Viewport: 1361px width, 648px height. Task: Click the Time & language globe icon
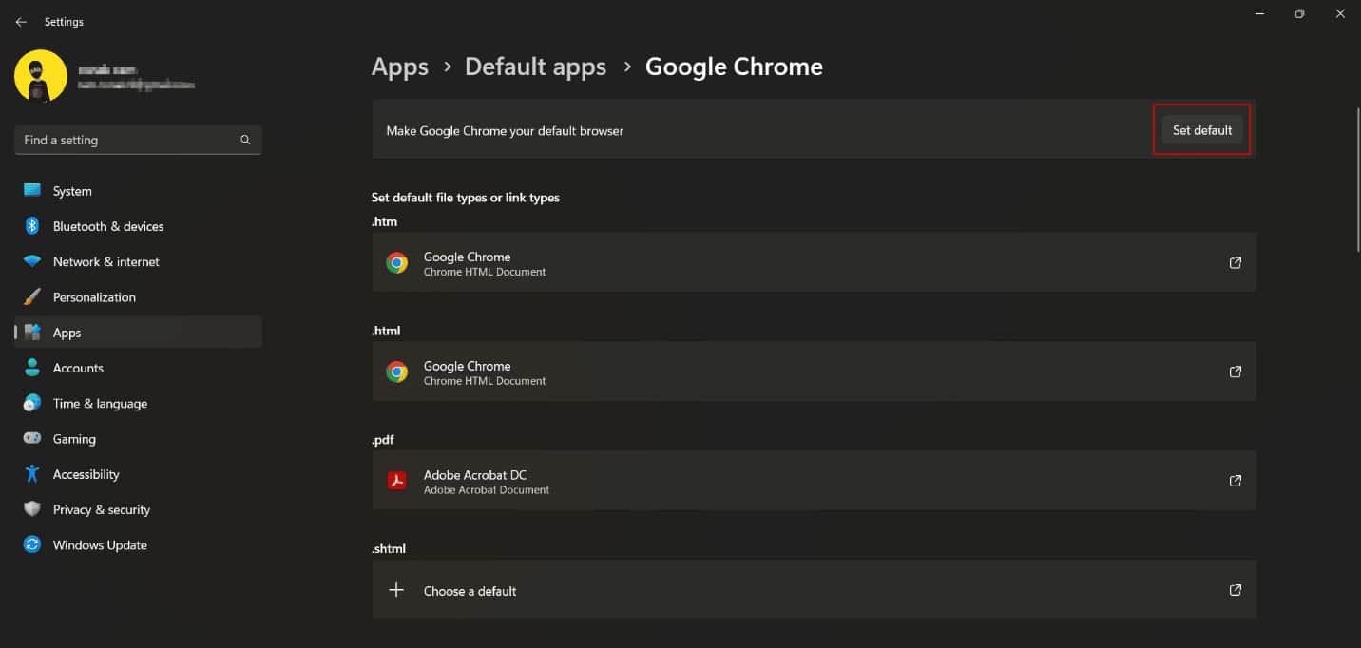coord(32,403)
